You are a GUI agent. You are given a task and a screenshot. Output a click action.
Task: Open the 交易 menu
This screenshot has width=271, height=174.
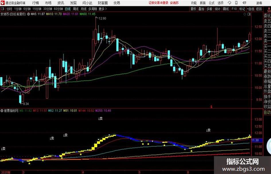(x=117, y=3)
